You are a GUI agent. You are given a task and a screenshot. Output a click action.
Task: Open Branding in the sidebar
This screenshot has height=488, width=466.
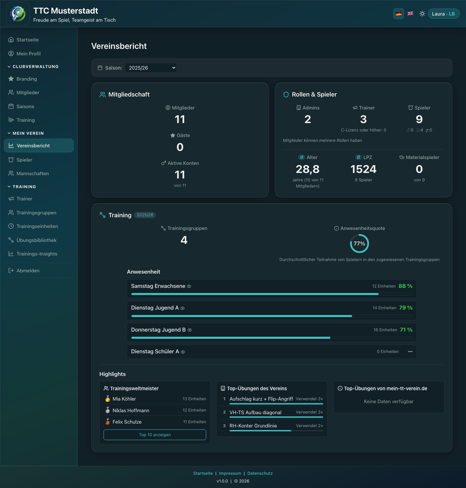39,79
